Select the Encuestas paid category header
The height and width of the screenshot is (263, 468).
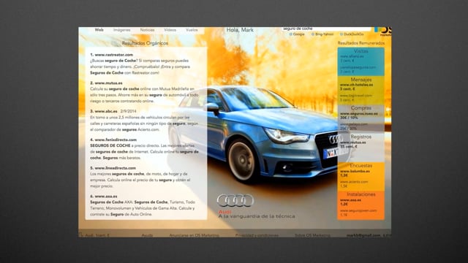[x=361, y=166]
